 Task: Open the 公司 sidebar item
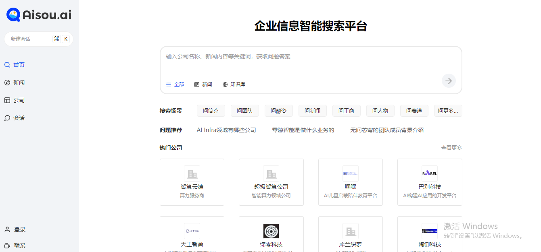[x=15, y=100]
